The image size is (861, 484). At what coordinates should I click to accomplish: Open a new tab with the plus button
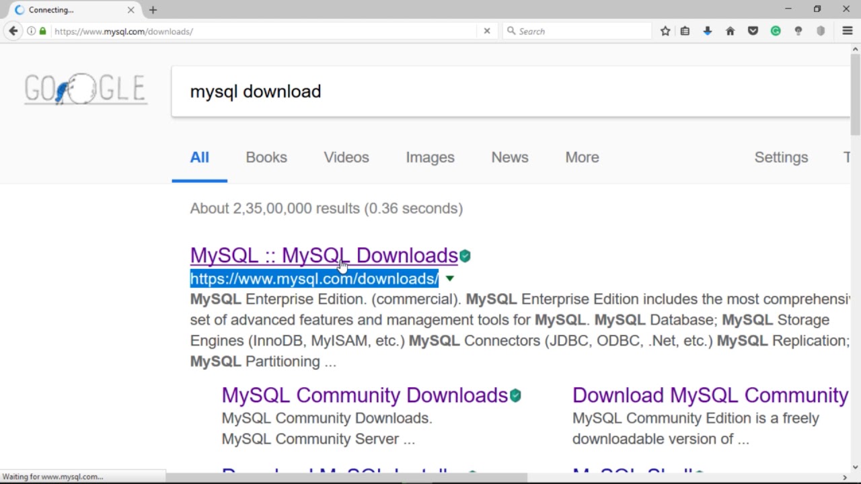coord(153,10)
